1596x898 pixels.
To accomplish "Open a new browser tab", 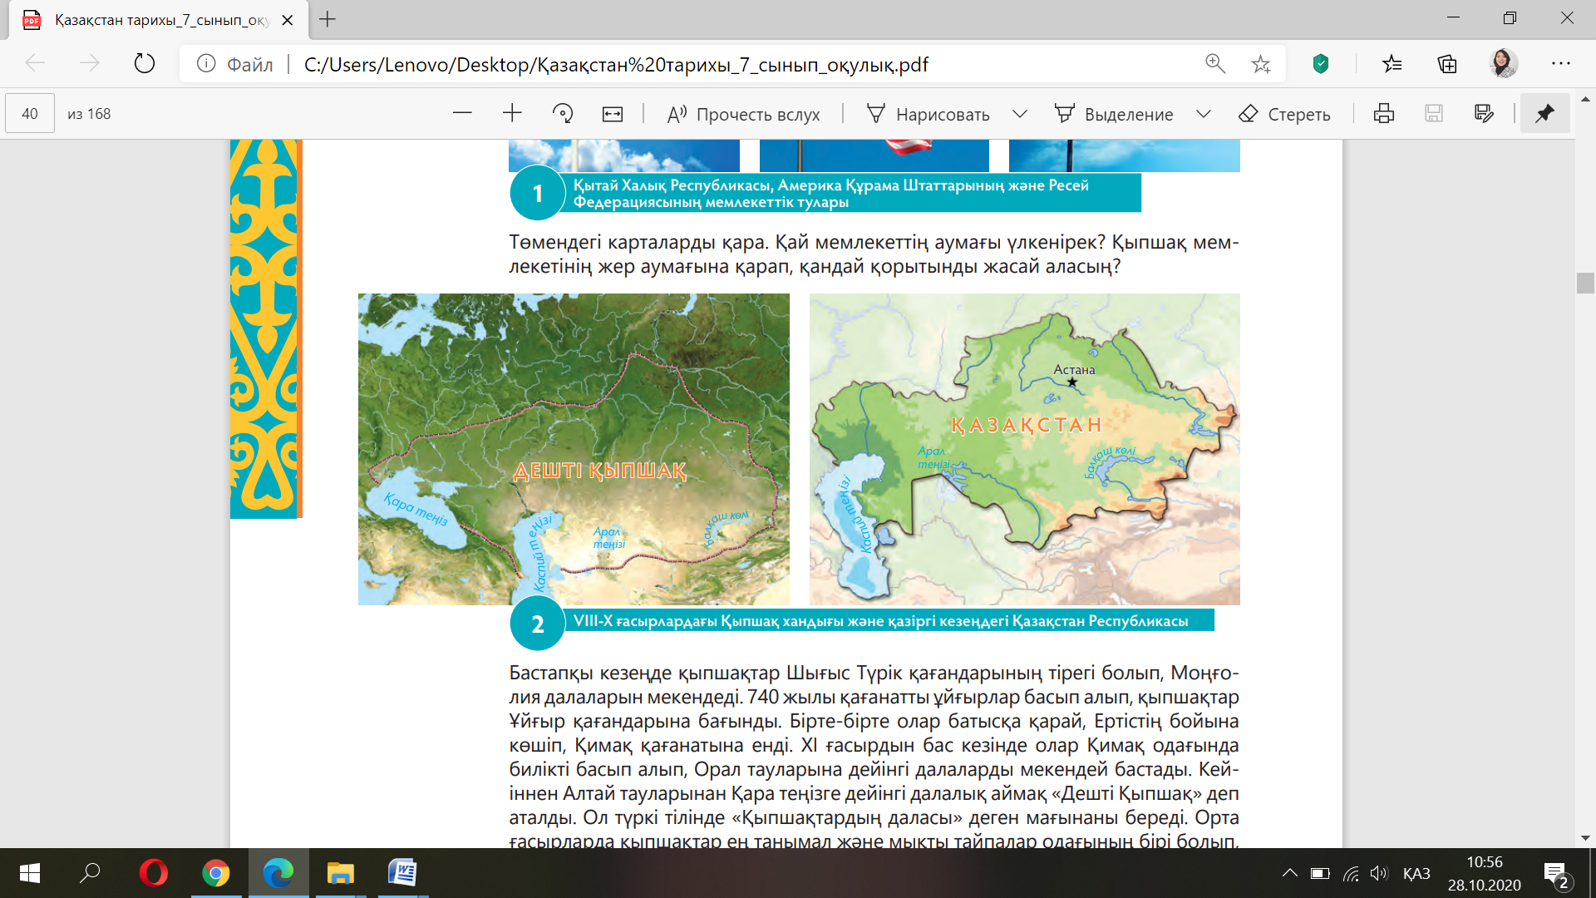I will [x=328, y=19].
